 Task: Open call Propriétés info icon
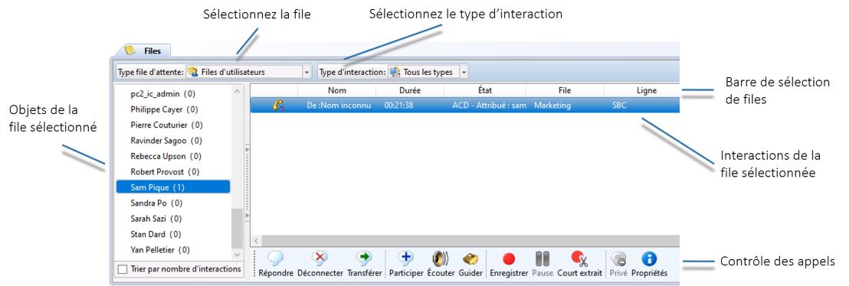pos(649,259)
